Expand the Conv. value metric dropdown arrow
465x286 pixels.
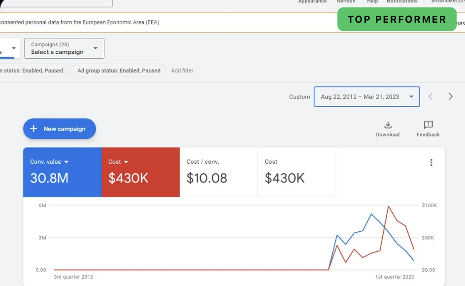point(66,162)
